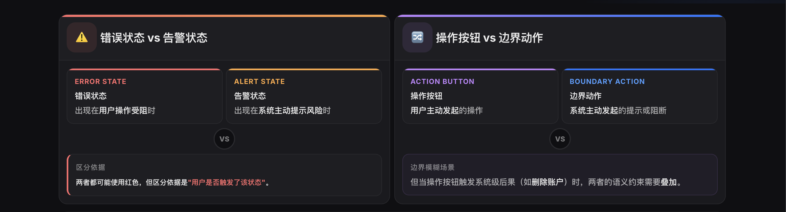Screen dimensions: 786x212
Task: Click the VS badge under error cards
Action: [224, 139]
